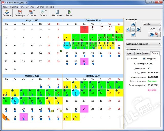Viewport: 164px width, 131px height.
Task: Click the pink September 29 cell
Action: tap(84, 61)
